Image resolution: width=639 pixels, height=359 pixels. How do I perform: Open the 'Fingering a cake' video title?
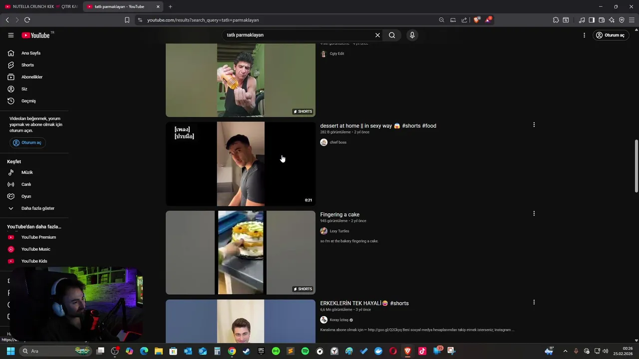[x=339, y=214]
